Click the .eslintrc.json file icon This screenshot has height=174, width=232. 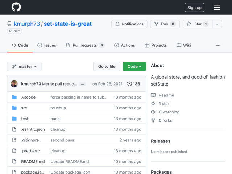[x=14, y=129]
